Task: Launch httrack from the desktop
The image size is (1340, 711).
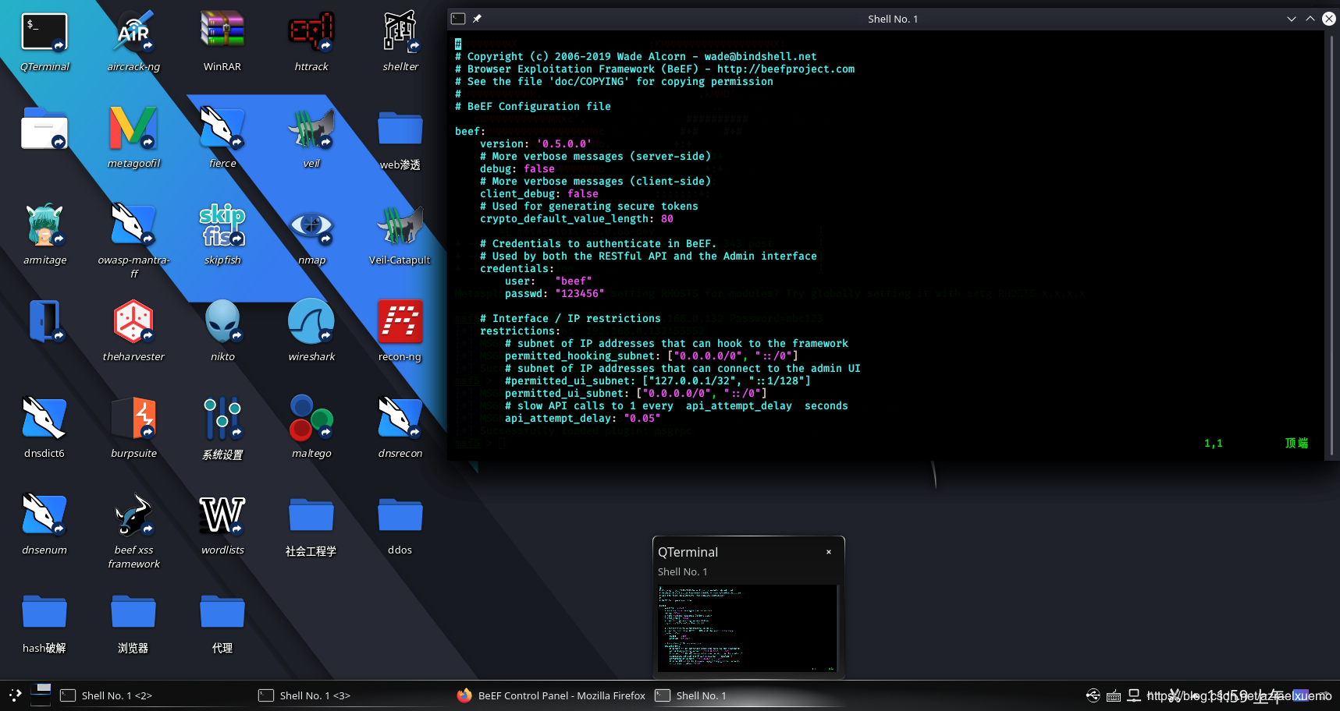Action: pyautogui.click(x=311, y=41)
